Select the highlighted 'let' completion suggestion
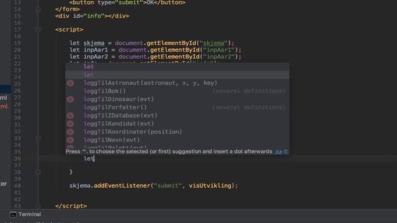Viewport: 397px width, 223px height. tap(177, 75)
